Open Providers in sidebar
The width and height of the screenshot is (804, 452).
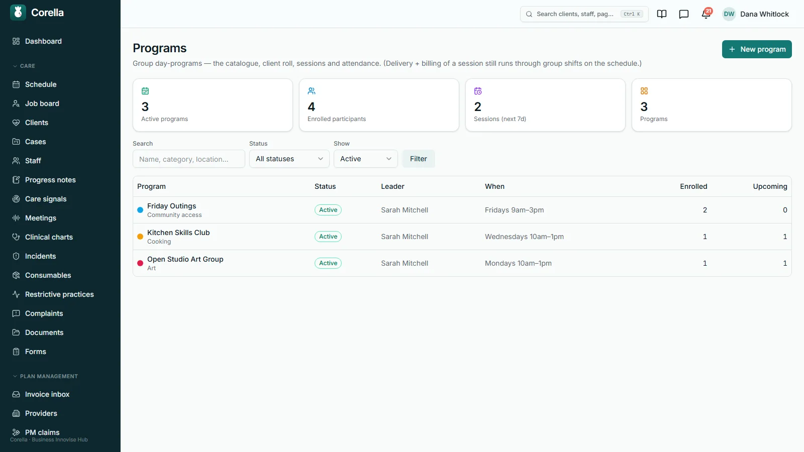pyautogui.click(x=60, y=413)
